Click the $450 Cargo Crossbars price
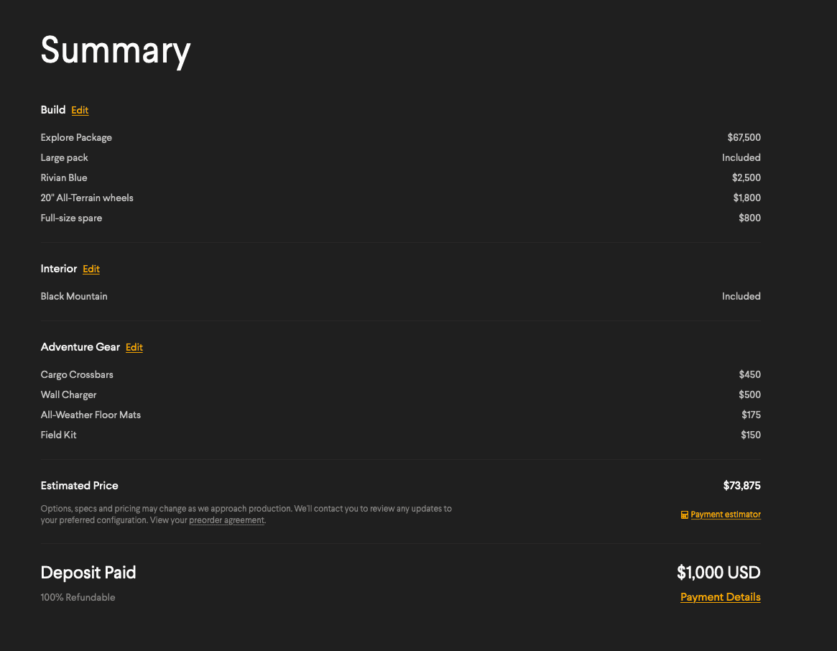837x651 pixels. click(749, 374)
